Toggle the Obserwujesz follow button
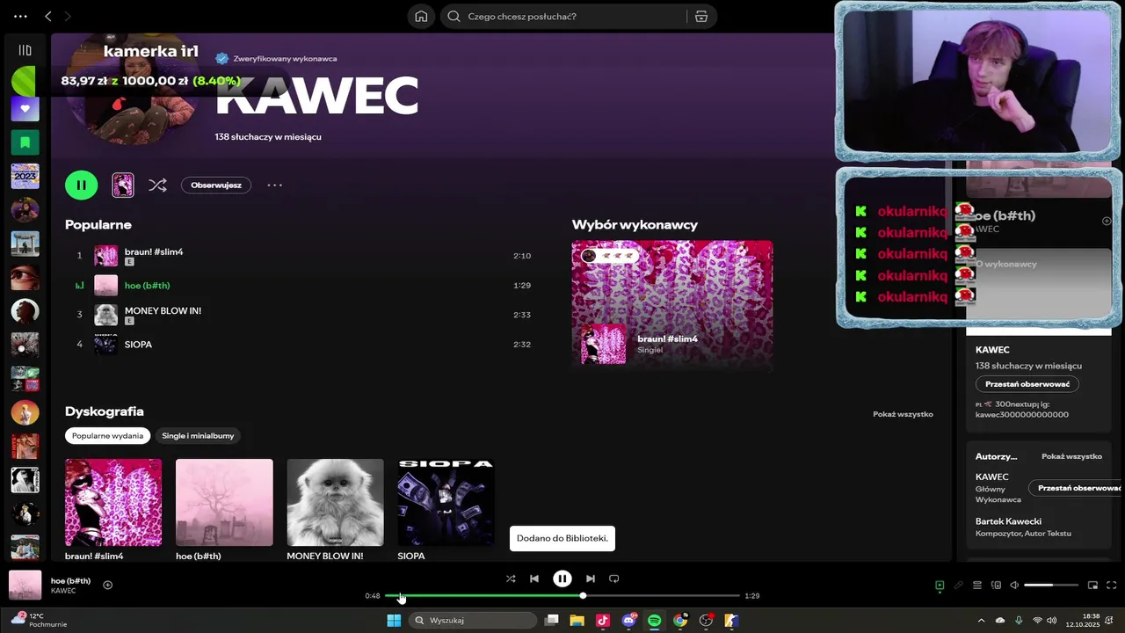 tap(216, 185)
